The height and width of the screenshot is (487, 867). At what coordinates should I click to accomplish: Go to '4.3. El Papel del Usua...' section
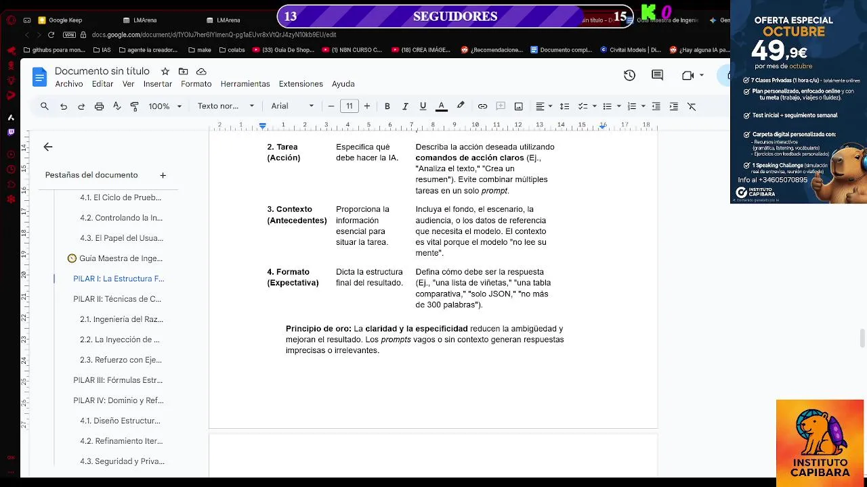pyautogui.click(x=121, y=238)
